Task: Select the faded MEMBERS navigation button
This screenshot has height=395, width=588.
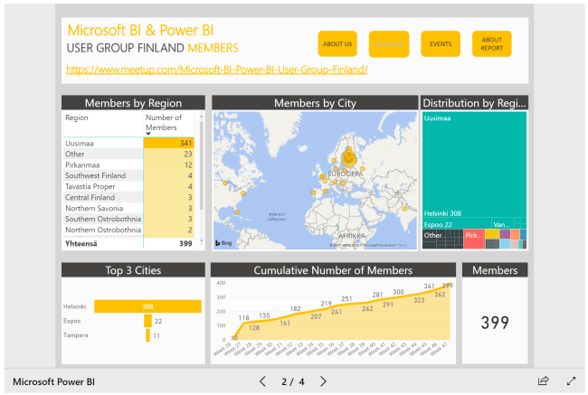Action: coord(389,43)
